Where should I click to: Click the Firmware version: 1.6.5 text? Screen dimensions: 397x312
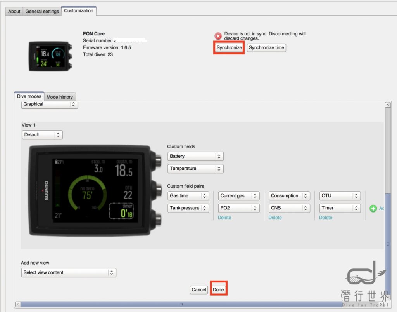pos(107,47)
